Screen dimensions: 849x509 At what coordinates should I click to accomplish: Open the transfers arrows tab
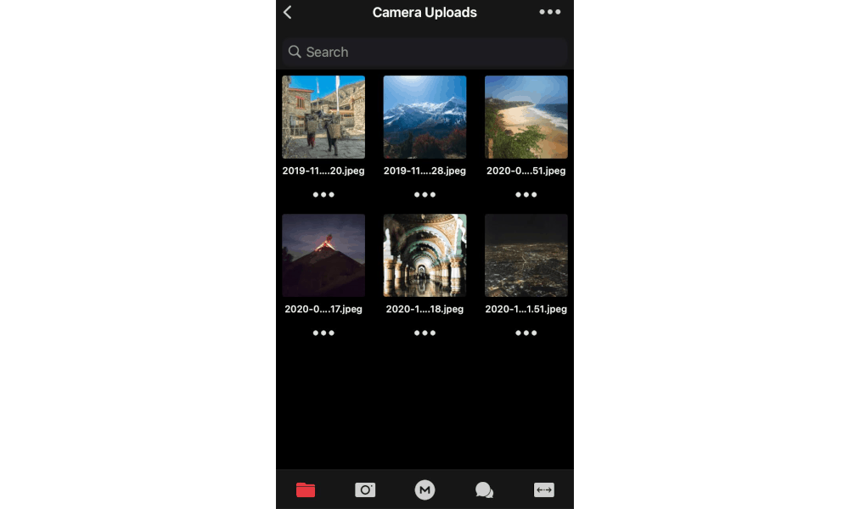543,489
